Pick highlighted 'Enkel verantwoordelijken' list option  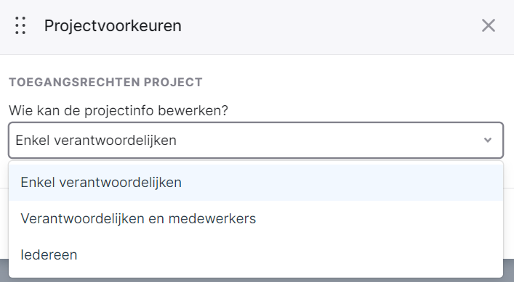coord(256,183)
